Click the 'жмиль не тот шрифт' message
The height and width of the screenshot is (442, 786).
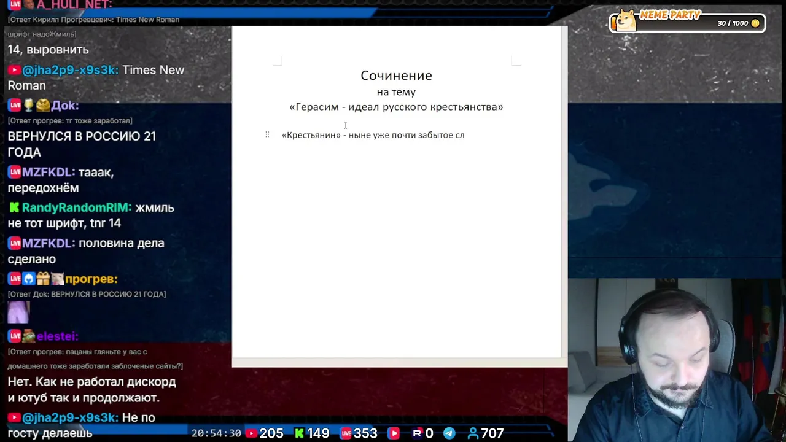tap(91, 215)
